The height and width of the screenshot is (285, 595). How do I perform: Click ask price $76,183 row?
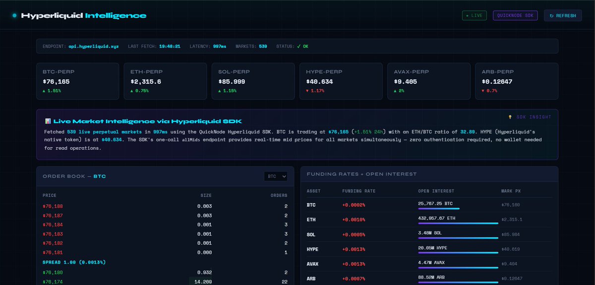[165, 234]
